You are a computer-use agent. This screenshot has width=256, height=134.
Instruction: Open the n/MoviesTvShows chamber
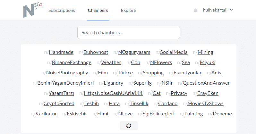click(x=203, y=104)
